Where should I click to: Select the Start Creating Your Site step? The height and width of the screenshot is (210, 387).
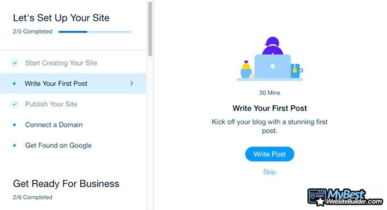[x=61, y=63]
